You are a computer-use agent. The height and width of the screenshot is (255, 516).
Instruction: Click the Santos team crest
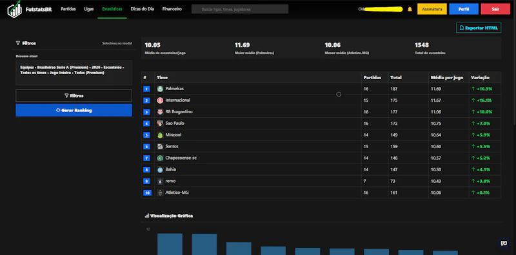pos(160,147)
